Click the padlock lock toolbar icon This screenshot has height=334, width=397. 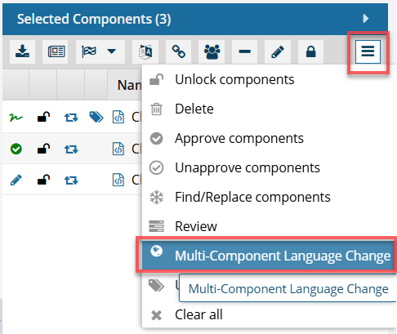click(x=310, y=51)
